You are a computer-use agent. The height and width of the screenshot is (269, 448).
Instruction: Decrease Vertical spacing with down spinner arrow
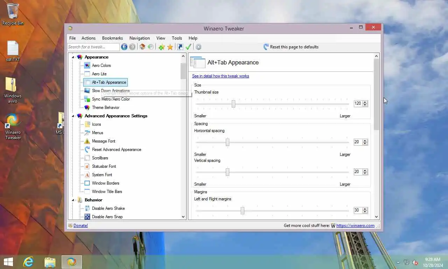pos(365,173)
